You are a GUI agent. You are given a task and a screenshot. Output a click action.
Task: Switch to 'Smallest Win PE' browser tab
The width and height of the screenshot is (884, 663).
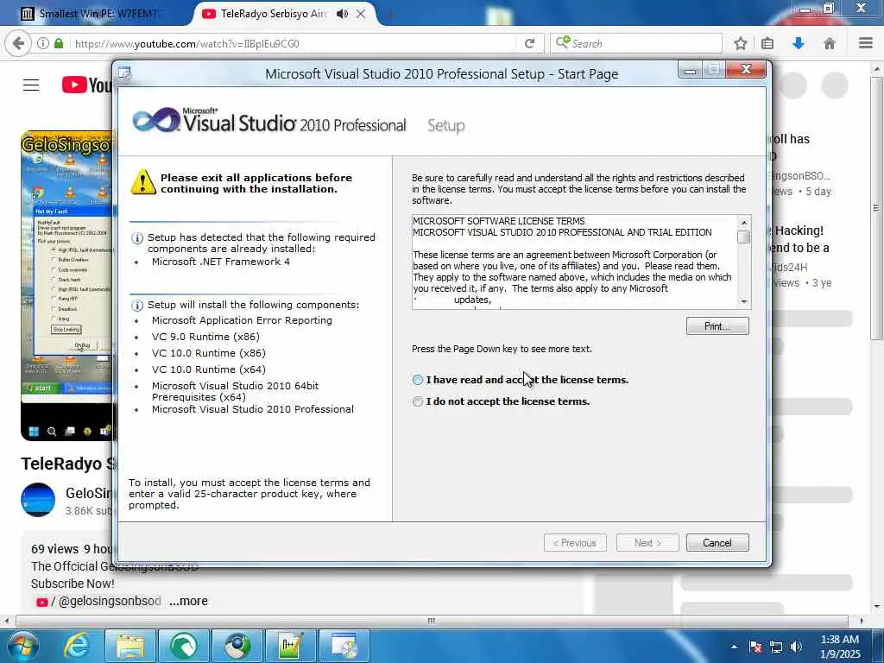point(93,14)
